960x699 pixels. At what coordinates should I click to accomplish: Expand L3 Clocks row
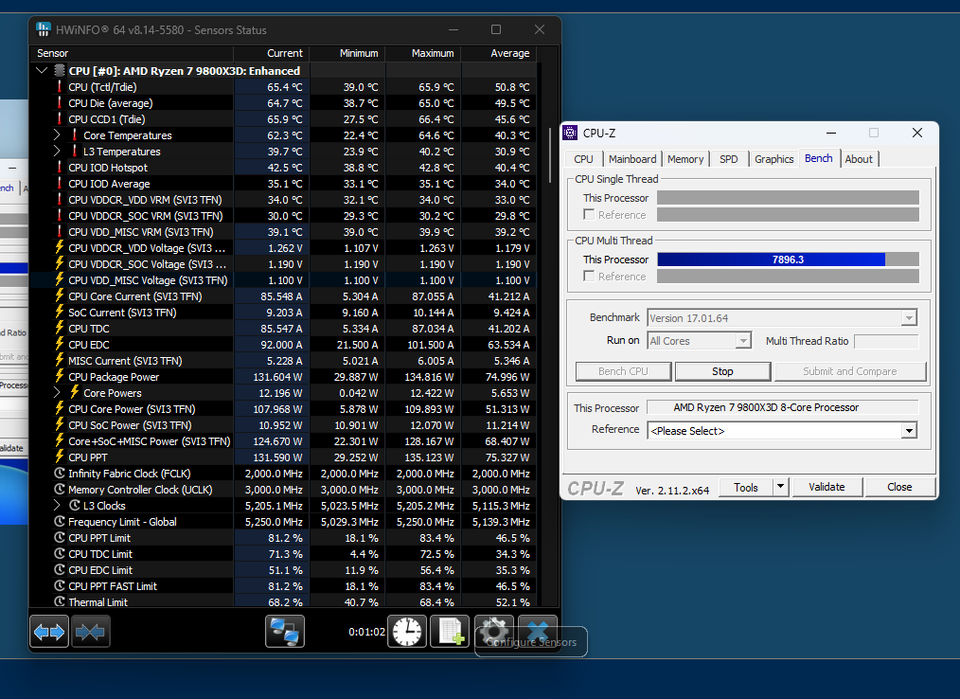pos(57,505)
